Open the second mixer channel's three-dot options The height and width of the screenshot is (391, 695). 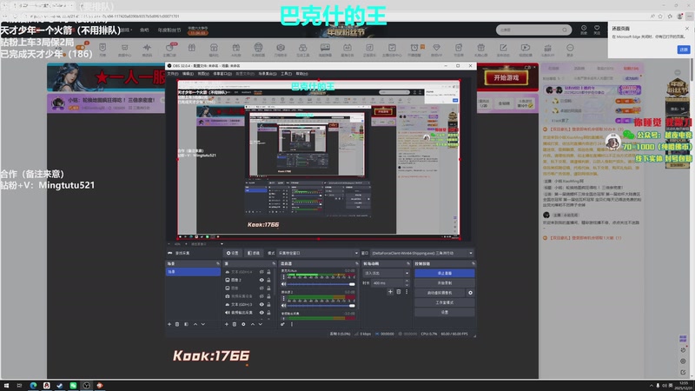click(284, 298)
